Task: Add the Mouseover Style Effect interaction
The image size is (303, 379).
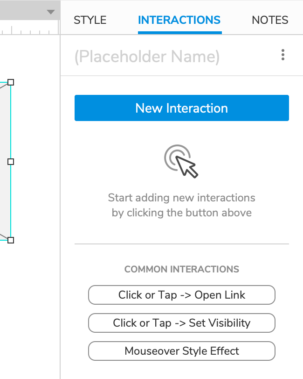Action: (x=182, y=351)
